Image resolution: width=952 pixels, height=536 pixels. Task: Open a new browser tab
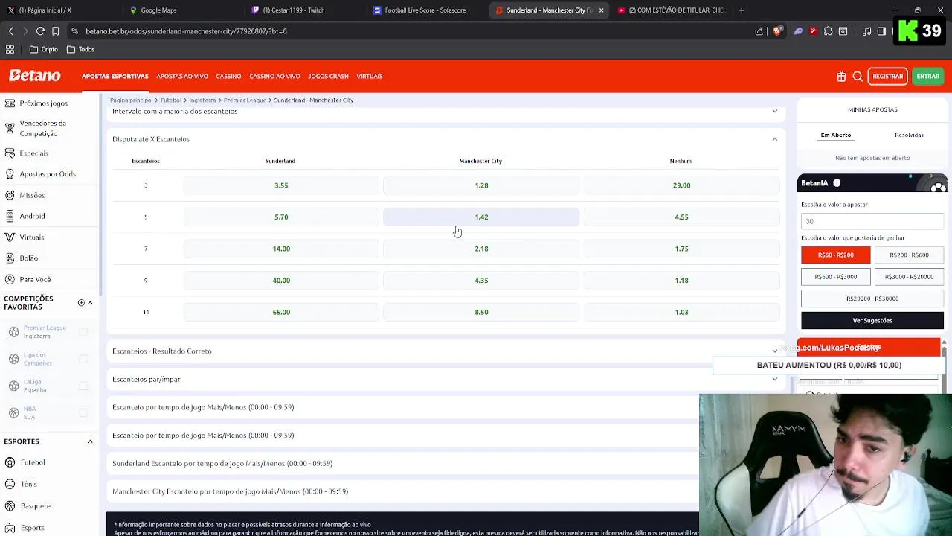[x=742, y=10]
